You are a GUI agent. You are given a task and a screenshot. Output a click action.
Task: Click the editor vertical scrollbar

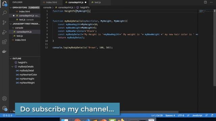215,48
